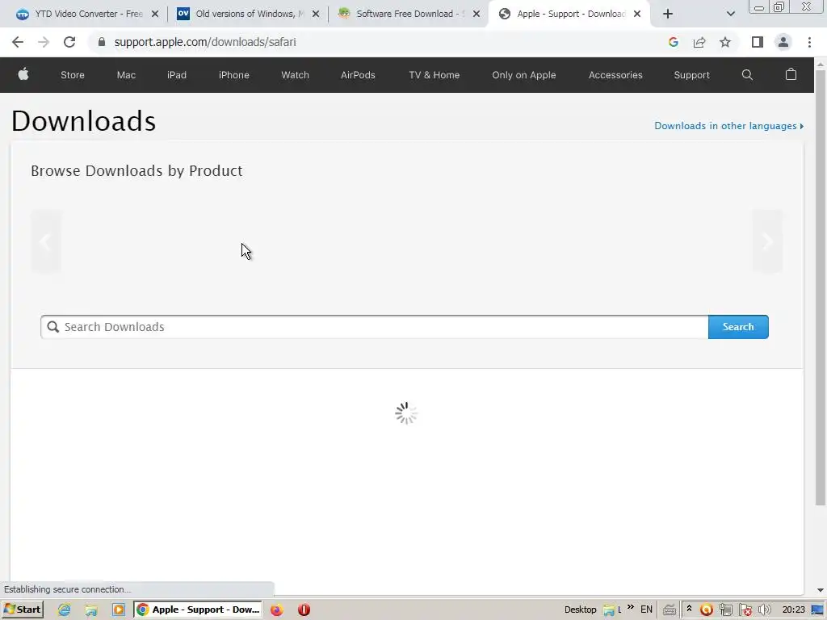827x620 pixels.
Task: Click the product carousel previous arrow
Action: [x=45, y=241]
